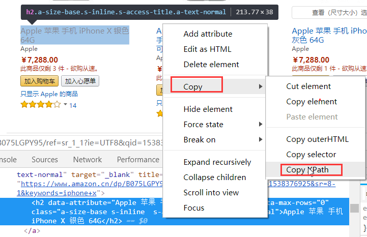367x237 pixels.
Task: Open the Console DevTools tab
Action: click(x=8, y=160)
